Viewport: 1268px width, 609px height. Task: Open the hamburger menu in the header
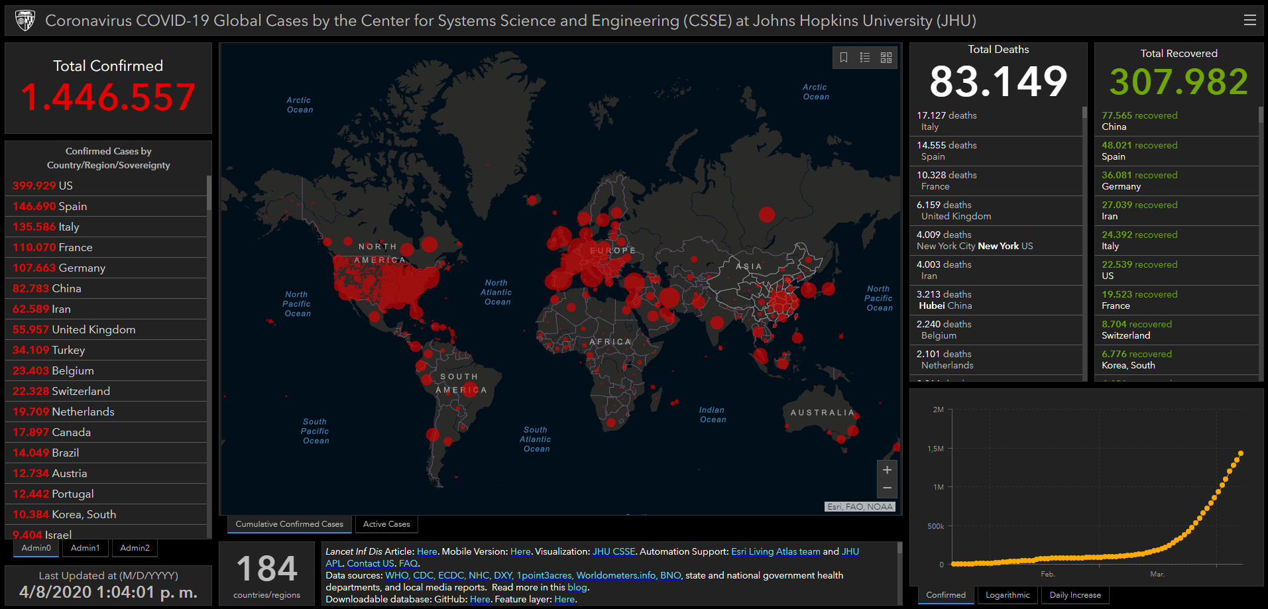(x=1250, y=20)
